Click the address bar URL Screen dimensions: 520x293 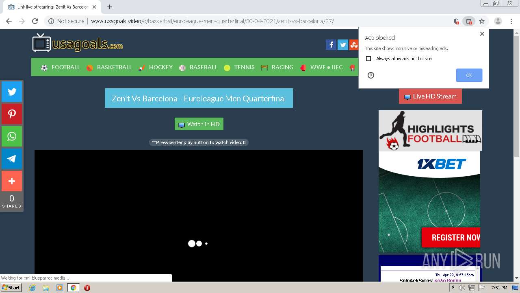click(212, 21)
